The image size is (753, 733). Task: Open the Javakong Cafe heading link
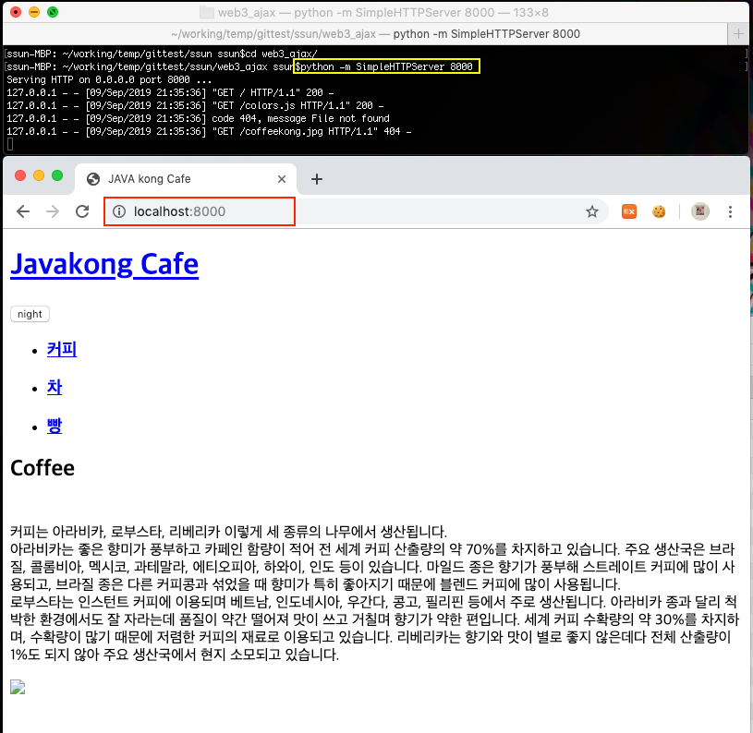104,264
